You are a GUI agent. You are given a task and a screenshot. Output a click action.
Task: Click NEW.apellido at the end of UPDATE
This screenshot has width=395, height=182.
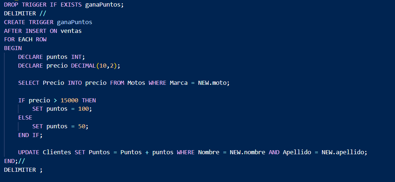coord(343,152)
